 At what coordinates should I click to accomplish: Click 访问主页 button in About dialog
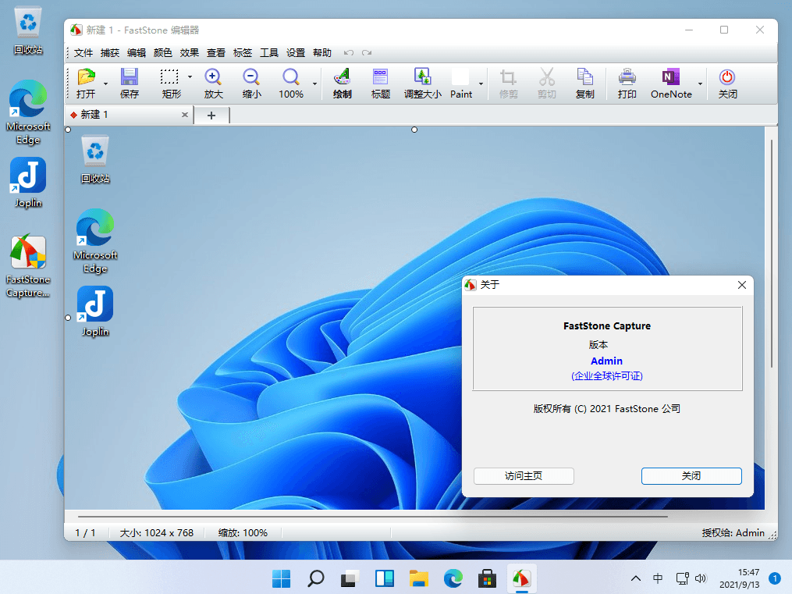coord(524,476)
